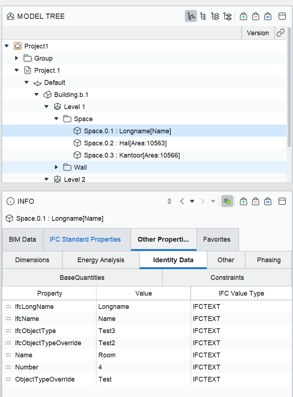Select the layers tree view icon
Viewport: 293px width, 397px height.
(215, 17)
